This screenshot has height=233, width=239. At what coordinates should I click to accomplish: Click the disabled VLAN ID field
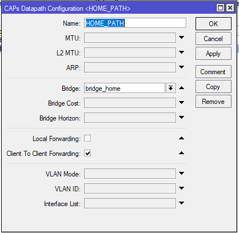point(130,188)
